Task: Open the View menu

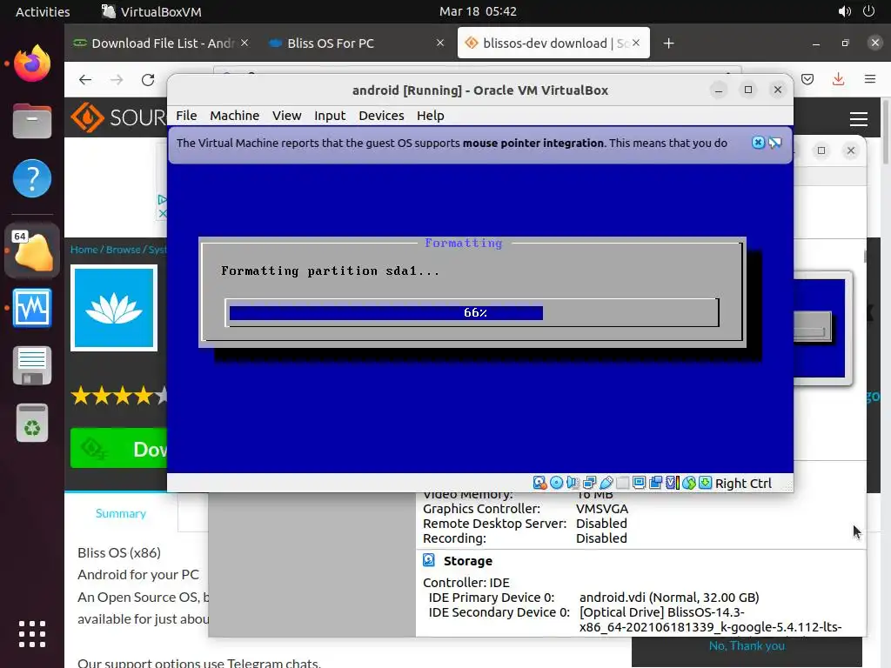Action: (287, 116)
